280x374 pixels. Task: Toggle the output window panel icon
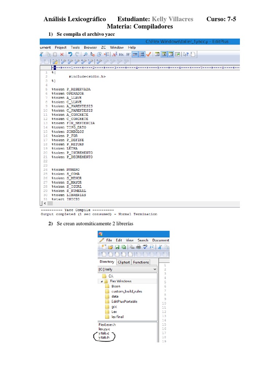point(171,54)
